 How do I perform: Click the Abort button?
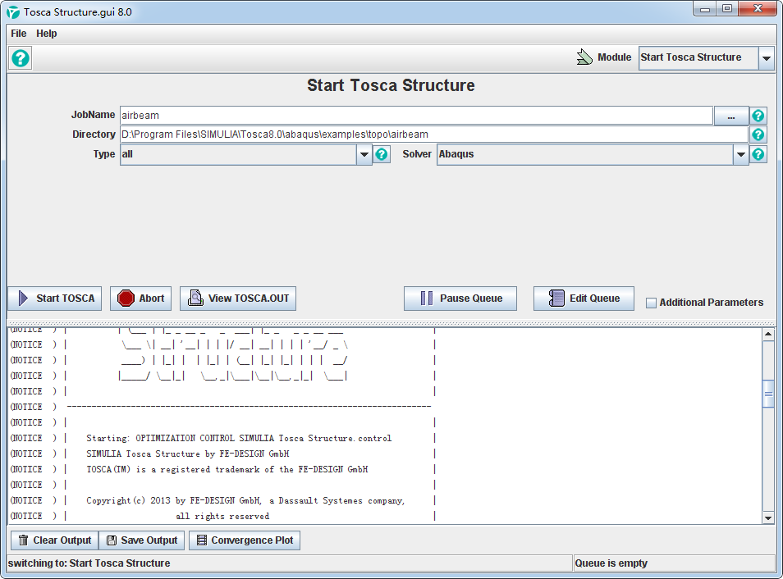click(x=141, y=299)
